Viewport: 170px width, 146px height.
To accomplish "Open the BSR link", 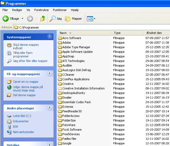I will [15, 127].
